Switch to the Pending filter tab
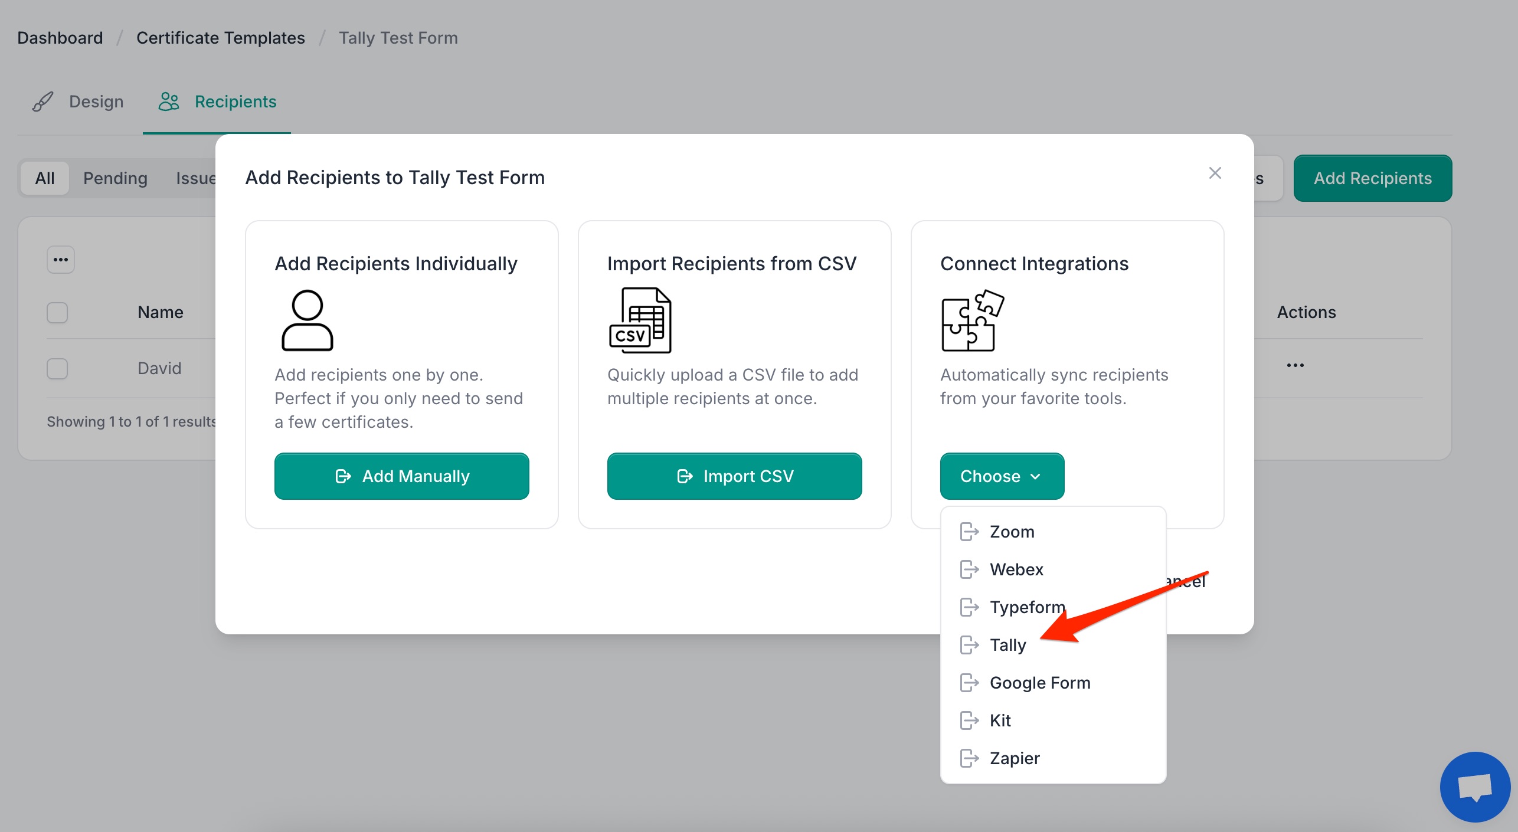1518x832 pixels. [x=115, y=178]
